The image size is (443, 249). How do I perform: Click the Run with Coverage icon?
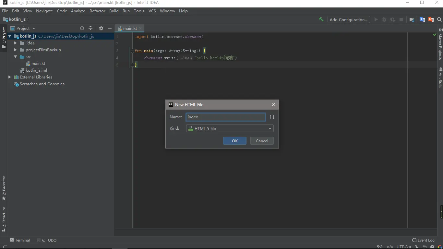[x=393, y=19]
